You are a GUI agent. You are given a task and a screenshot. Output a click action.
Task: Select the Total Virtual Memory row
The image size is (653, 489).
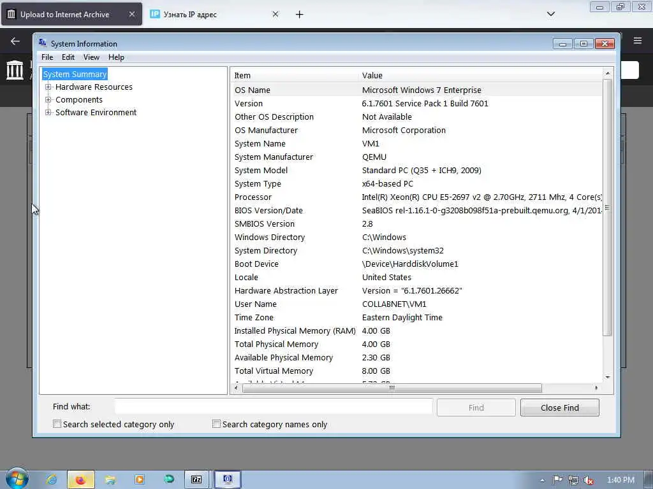point(416,371)
